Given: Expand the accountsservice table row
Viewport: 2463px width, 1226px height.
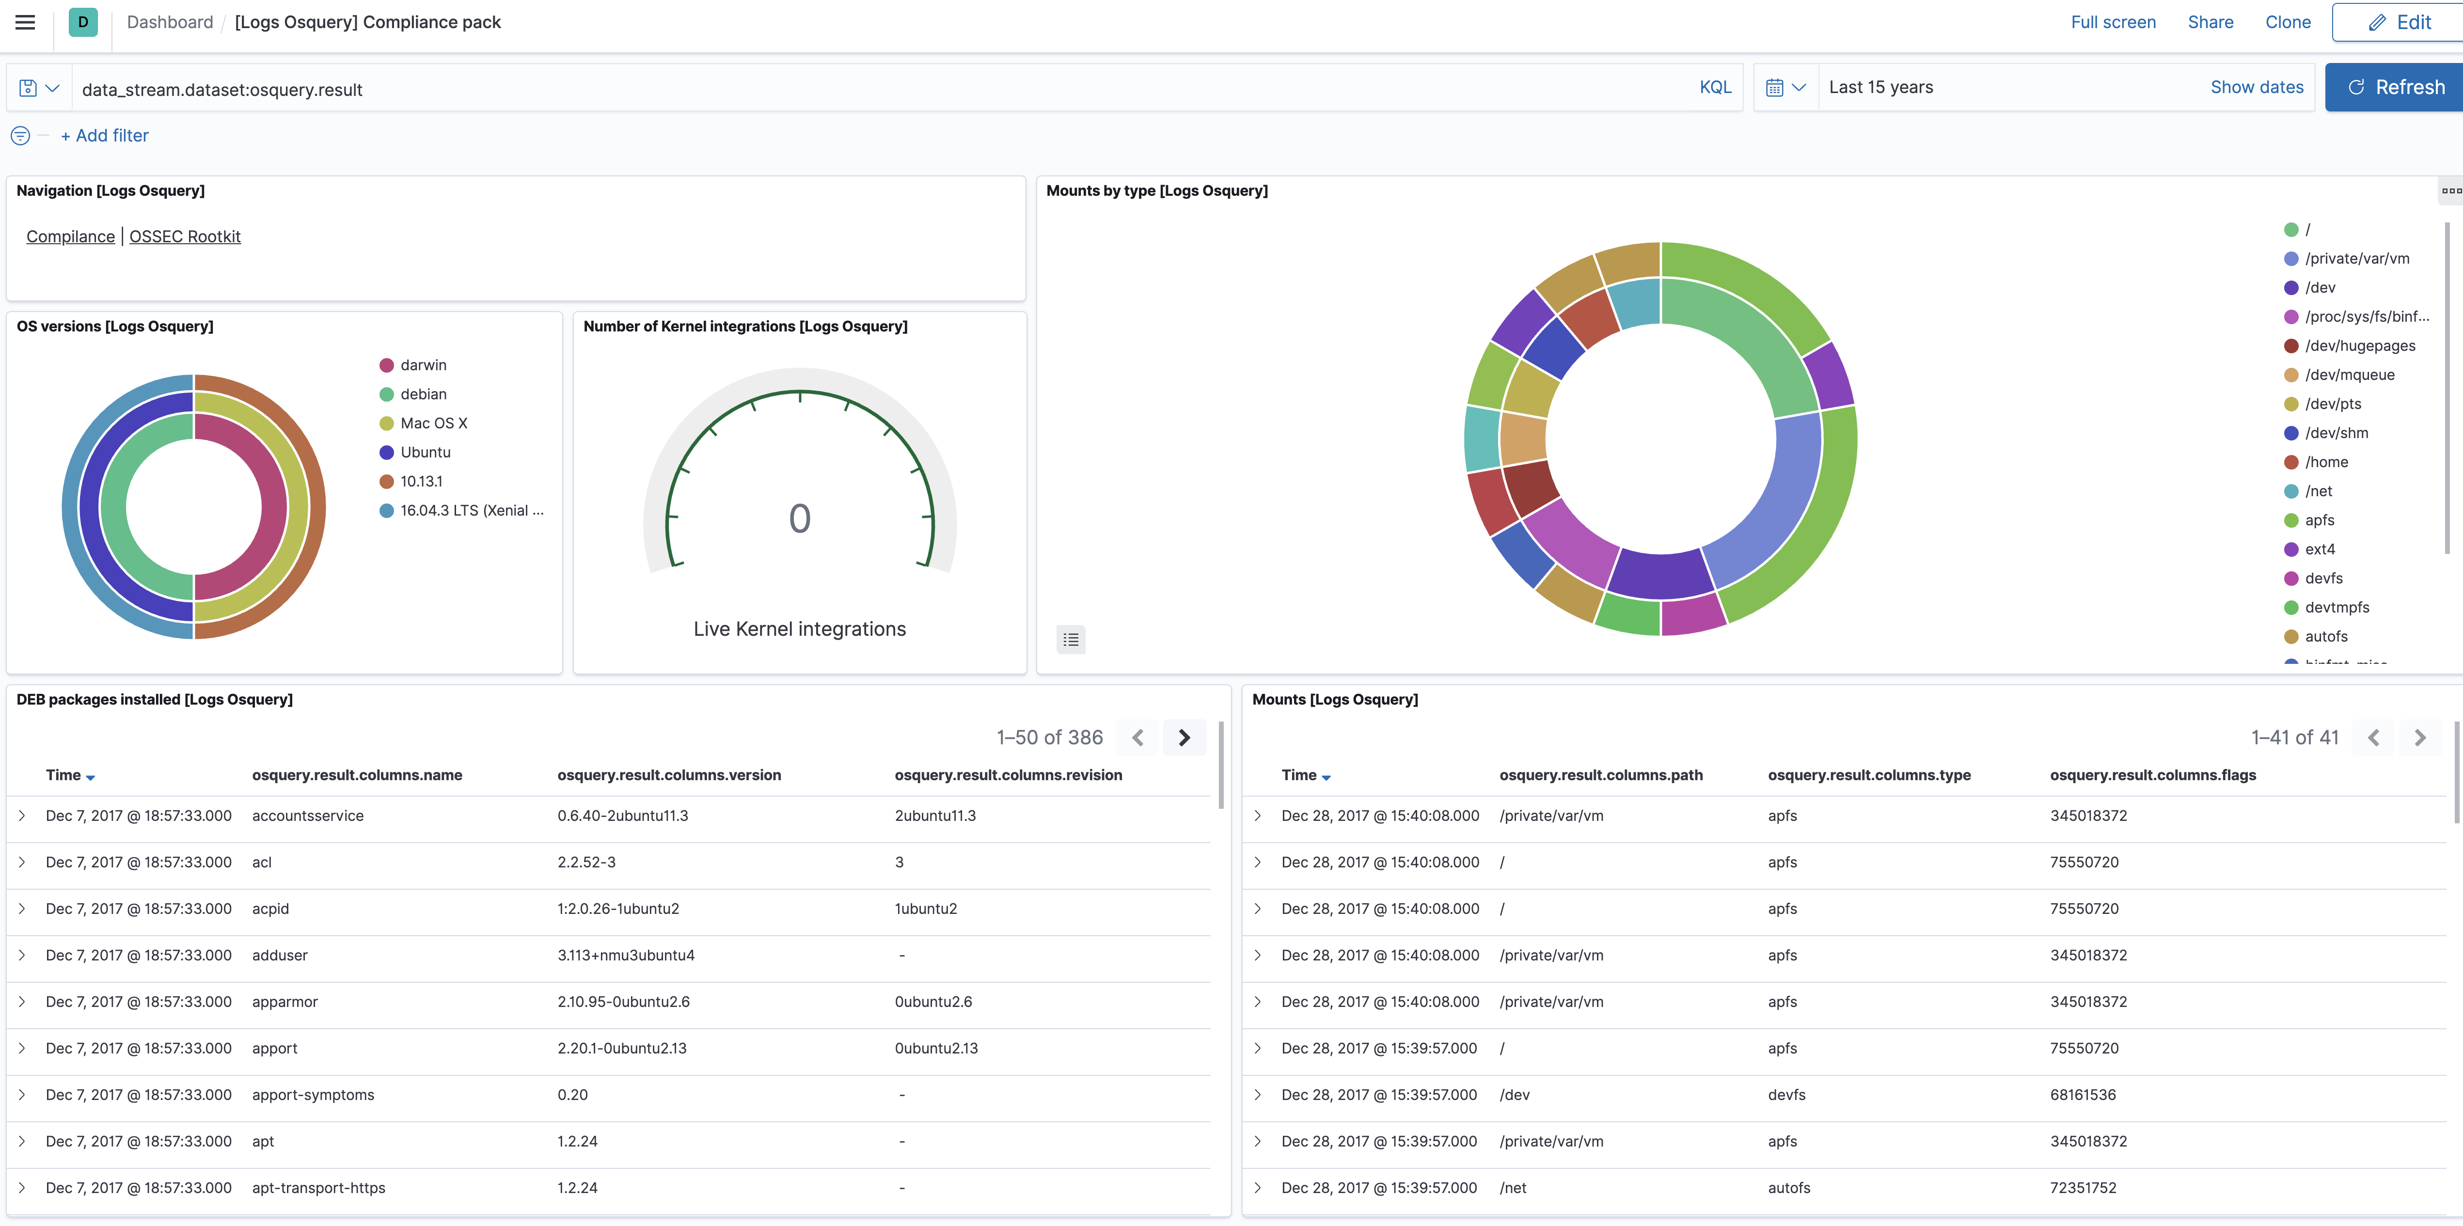Looking at the screenshot, I should click(22, 816).
